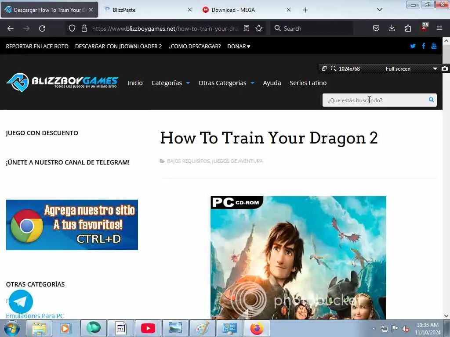
Task: Open the Full screen dropdown arrow
Action: click(435, 69)
